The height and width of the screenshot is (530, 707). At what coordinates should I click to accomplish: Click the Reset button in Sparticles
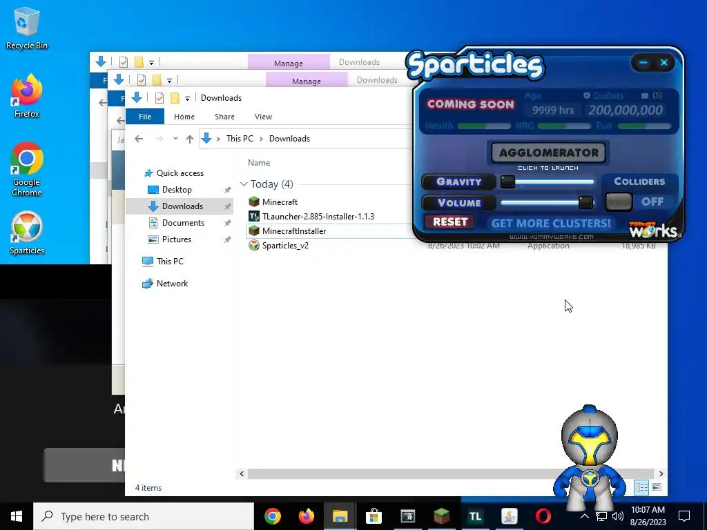point(449,222)
